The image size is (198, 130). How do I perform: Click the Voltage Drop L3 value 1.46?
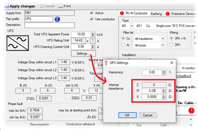64,78
